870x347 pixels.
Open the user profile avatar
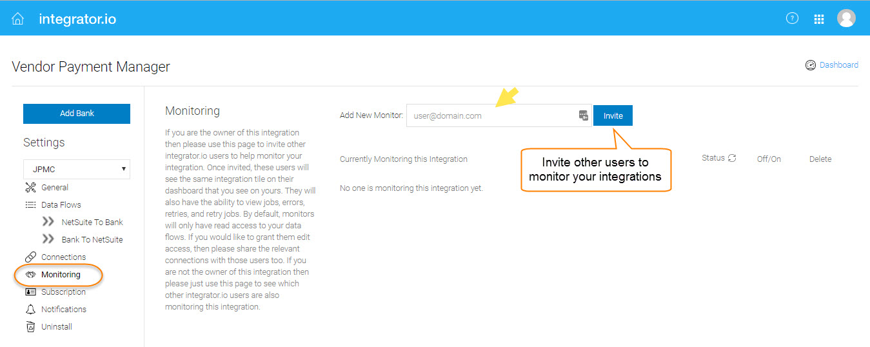pos(846,18)
